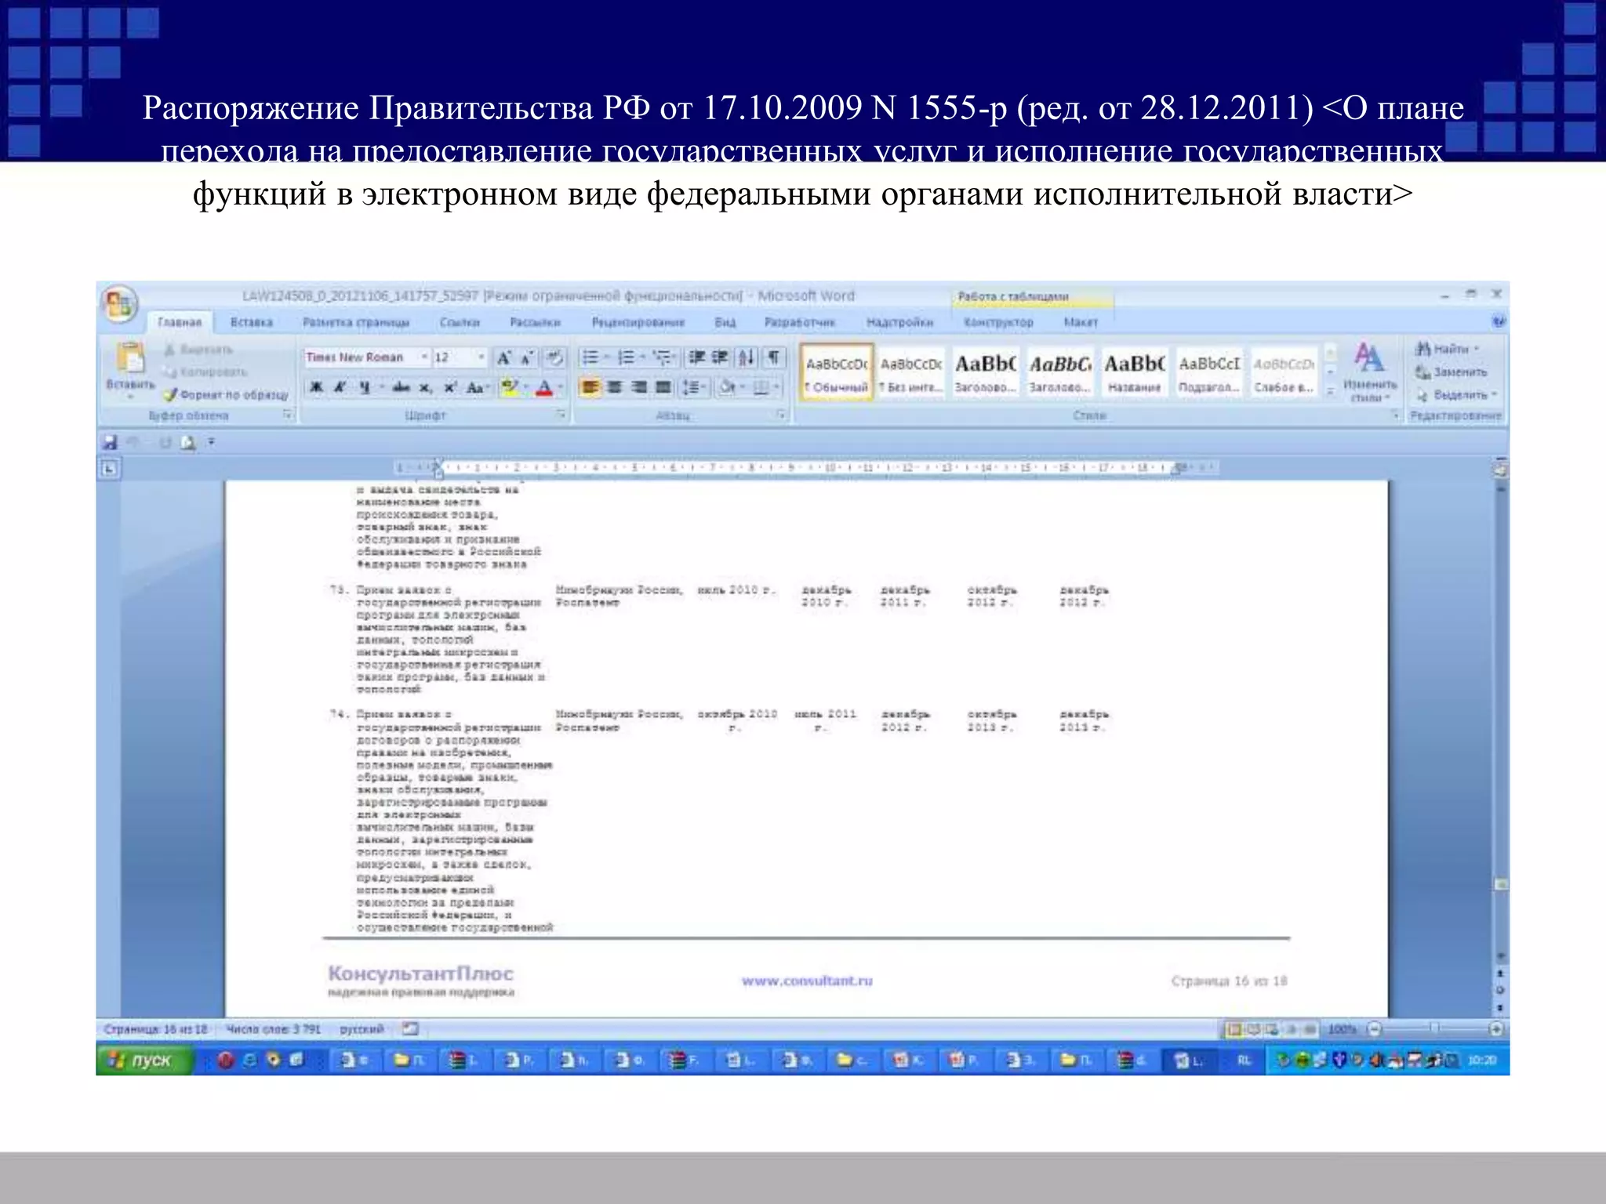The height and width of the screenshot is (1204, 1606).
Task: Click the Заменить (Replace) button
Action: [1452, 372]
